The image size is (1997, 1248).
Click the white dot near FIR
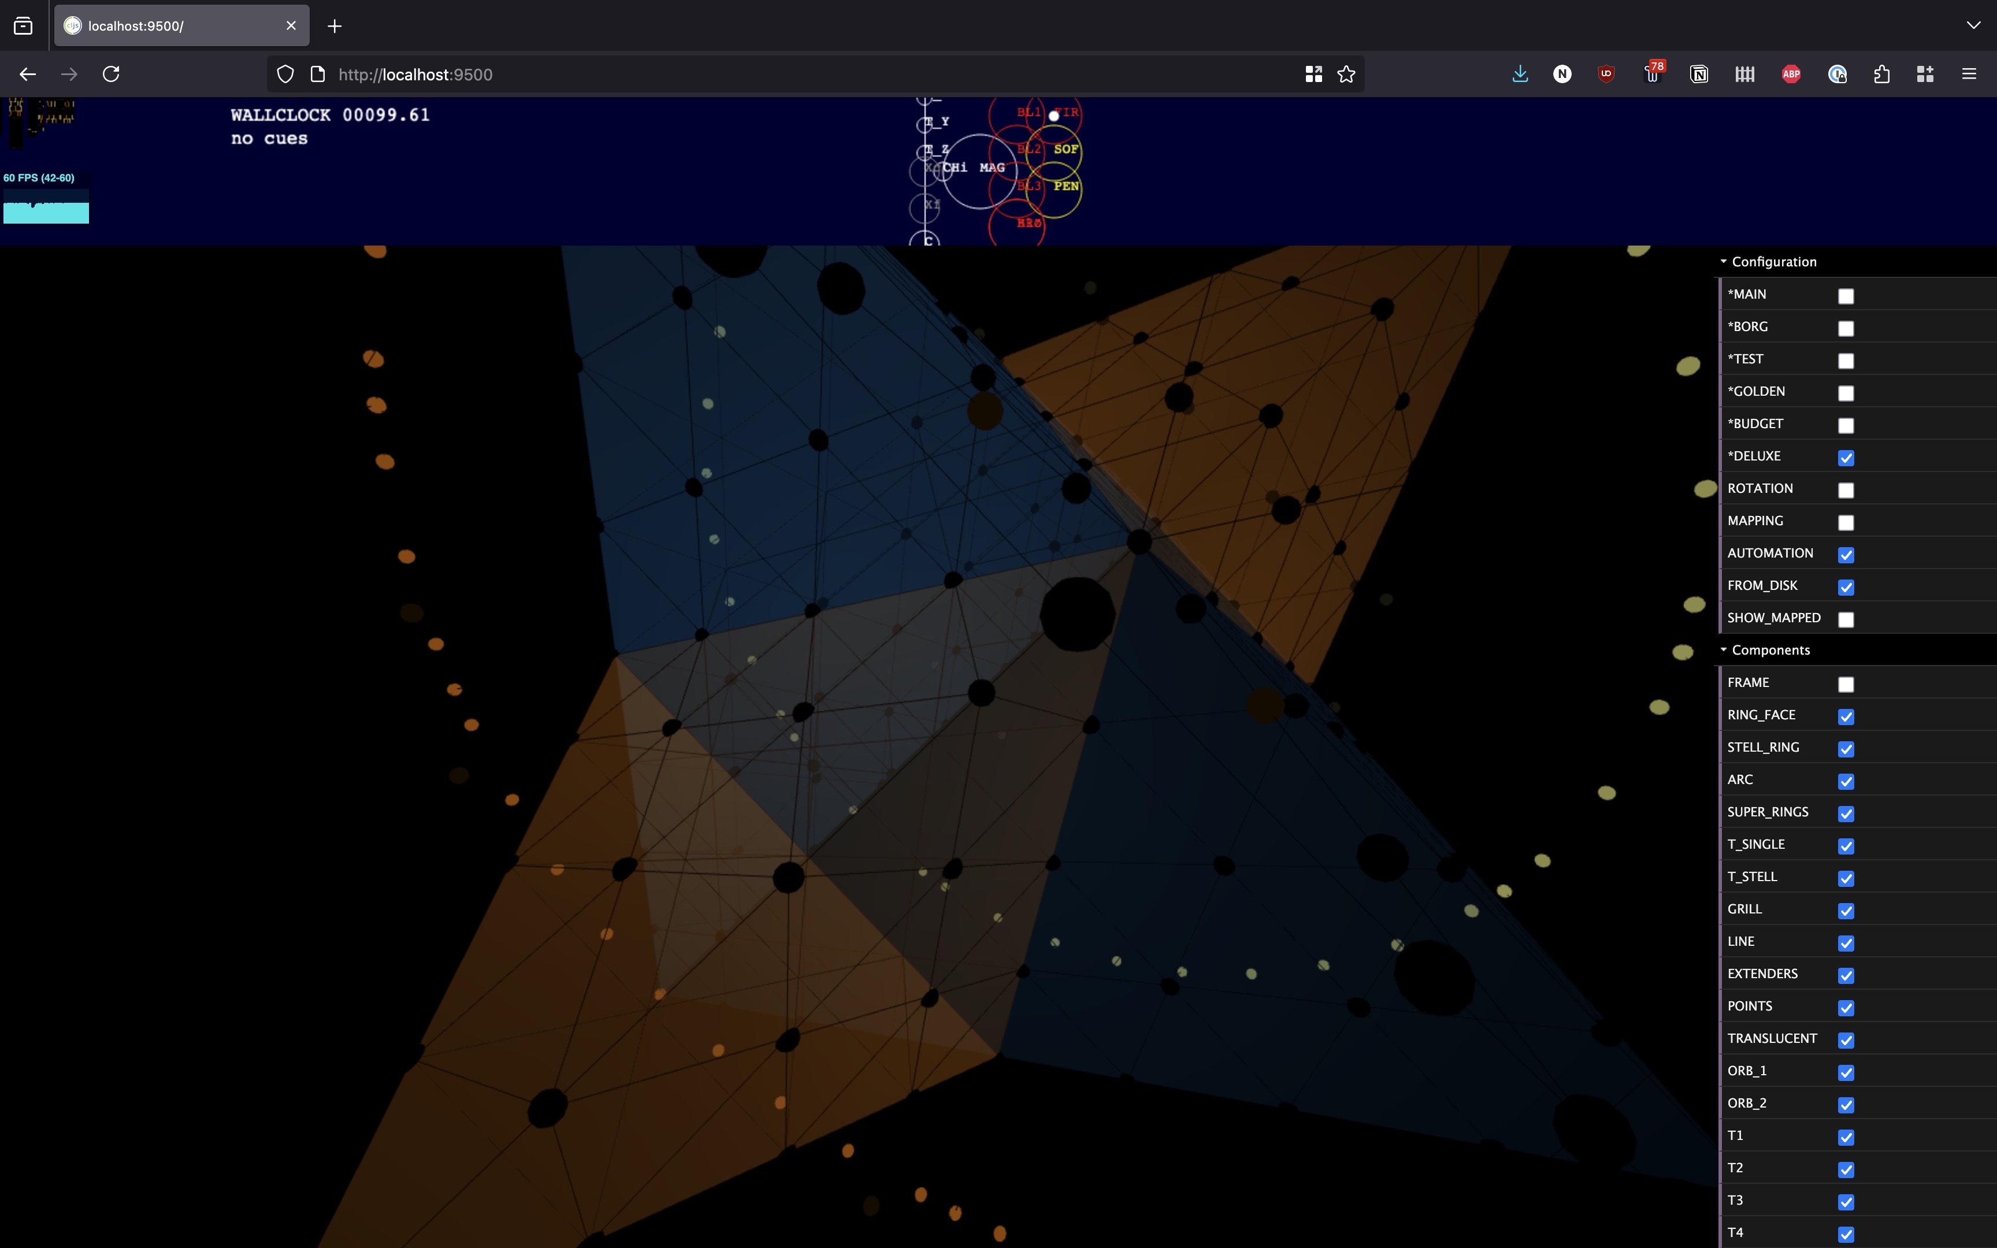point(1054,116)
